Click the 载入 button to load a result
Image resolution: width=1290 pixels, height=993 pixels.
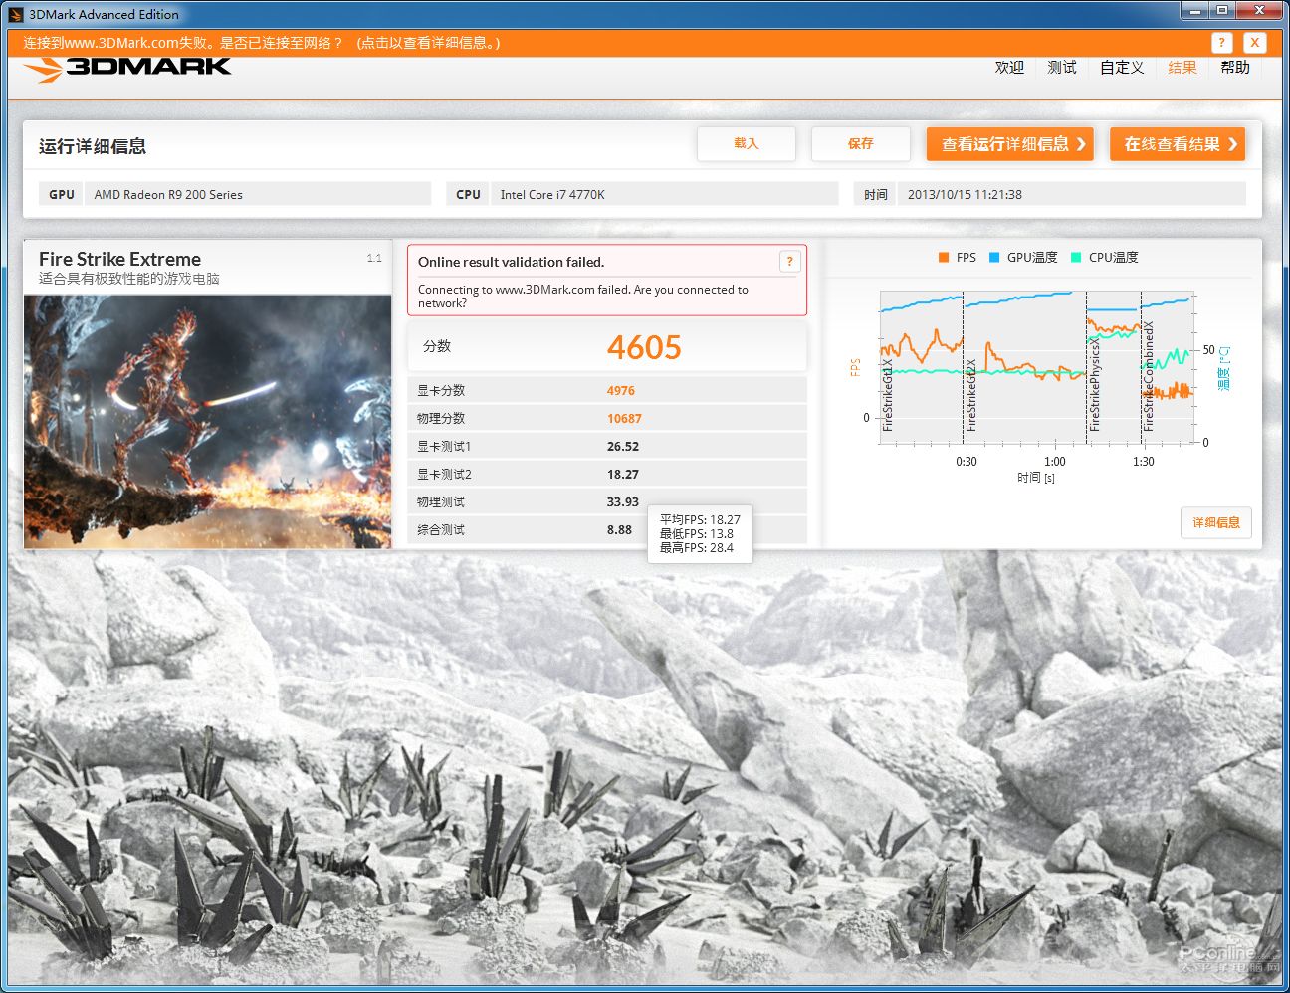click(746, 143)
